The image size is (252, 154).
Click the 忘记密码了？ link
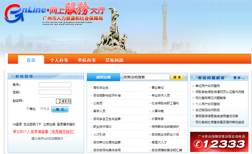click(32, 124)
